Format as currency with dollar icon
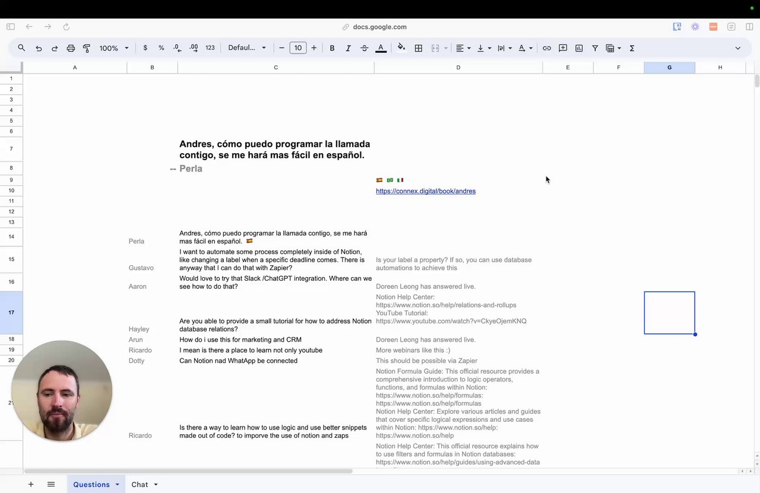This screenshot has width=760, height=493. coord(145,48)
